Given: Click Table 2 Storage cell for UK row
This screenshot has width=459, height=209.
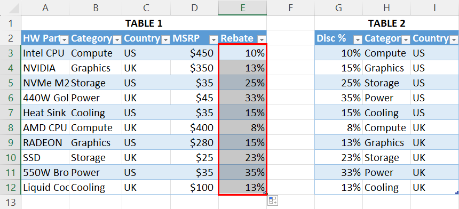Looking at the screenshot, I should [387, 158].
